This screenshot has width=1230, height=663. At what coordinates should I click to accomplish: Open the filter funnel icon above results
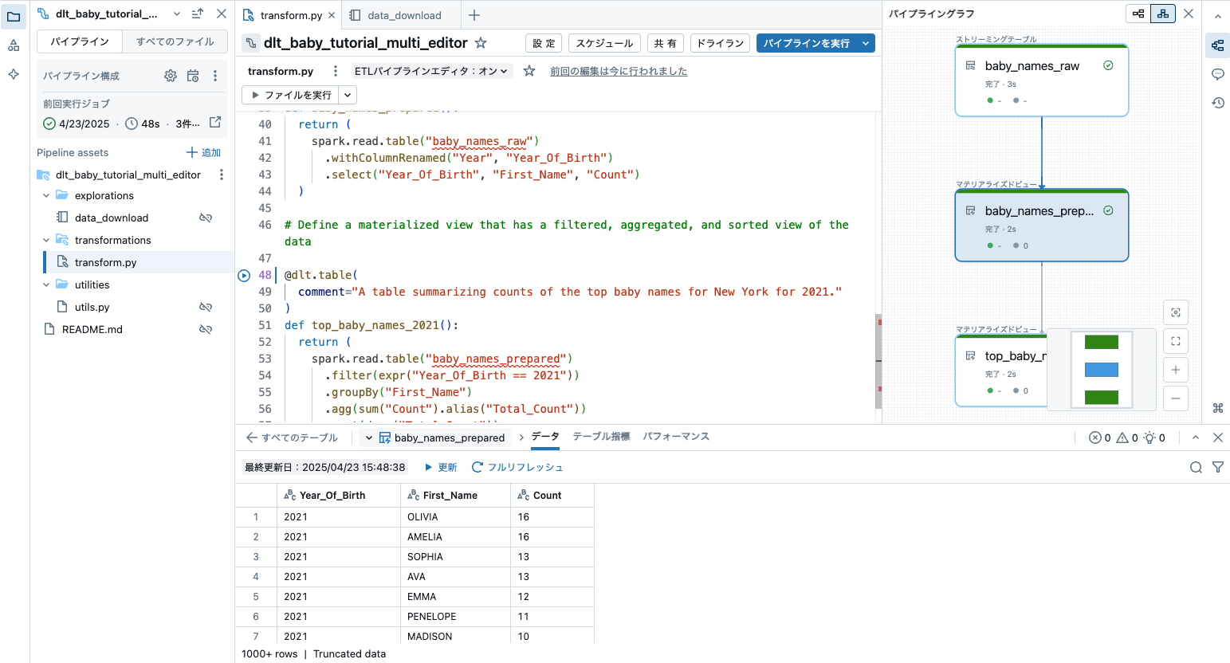[x=1218, y=467]
